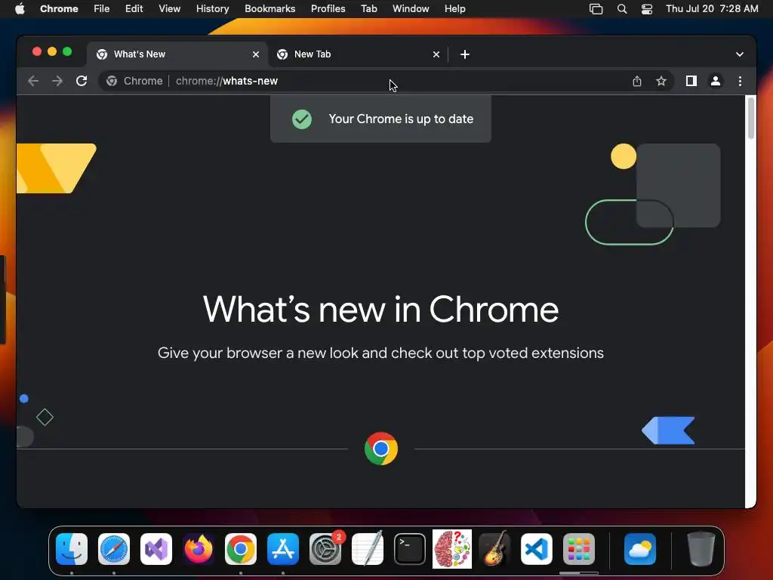Add a new tab with plus button
This screenshot has width=773, height=580.
[x=465, y=54]
